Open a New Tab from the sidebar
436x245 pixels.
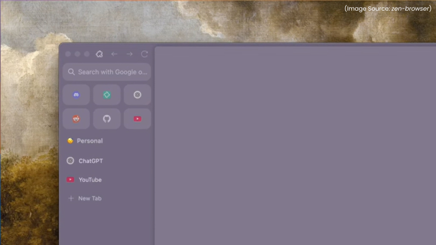(x=89, y=198)
